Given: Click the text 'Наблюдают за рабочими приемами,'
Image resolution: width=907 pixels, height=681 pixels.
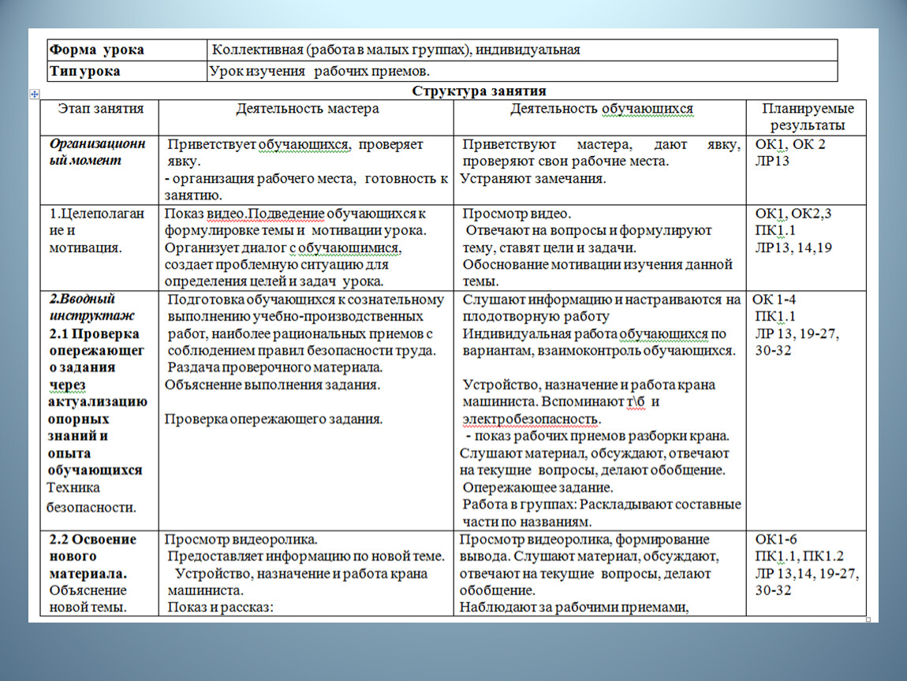Looking at the screenshot, I should tap(574, 608).
